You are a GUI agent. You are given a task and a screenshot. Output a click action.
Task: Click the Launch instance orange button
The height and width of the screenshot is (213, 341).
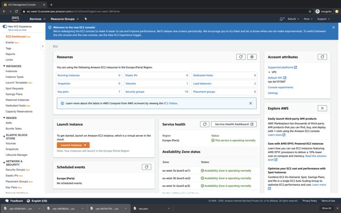[73, 145]
